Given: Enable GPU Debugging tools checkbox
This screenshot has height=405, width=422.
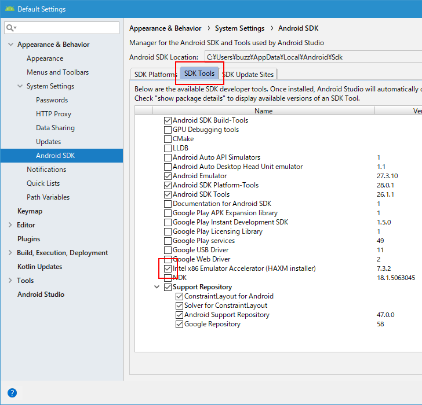Looking at the screenshot, I should [x=168, y=130].
